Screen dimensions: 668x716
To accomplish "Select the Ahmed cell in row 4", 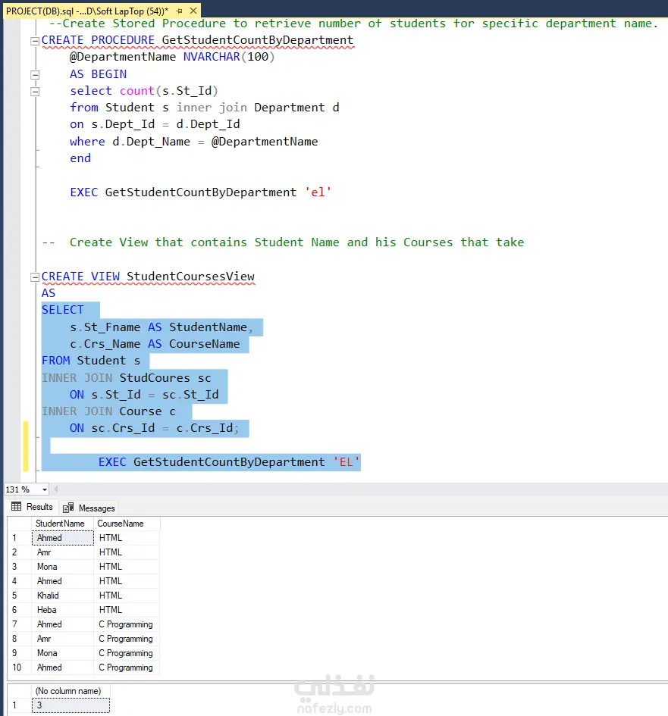I will 63,581.
